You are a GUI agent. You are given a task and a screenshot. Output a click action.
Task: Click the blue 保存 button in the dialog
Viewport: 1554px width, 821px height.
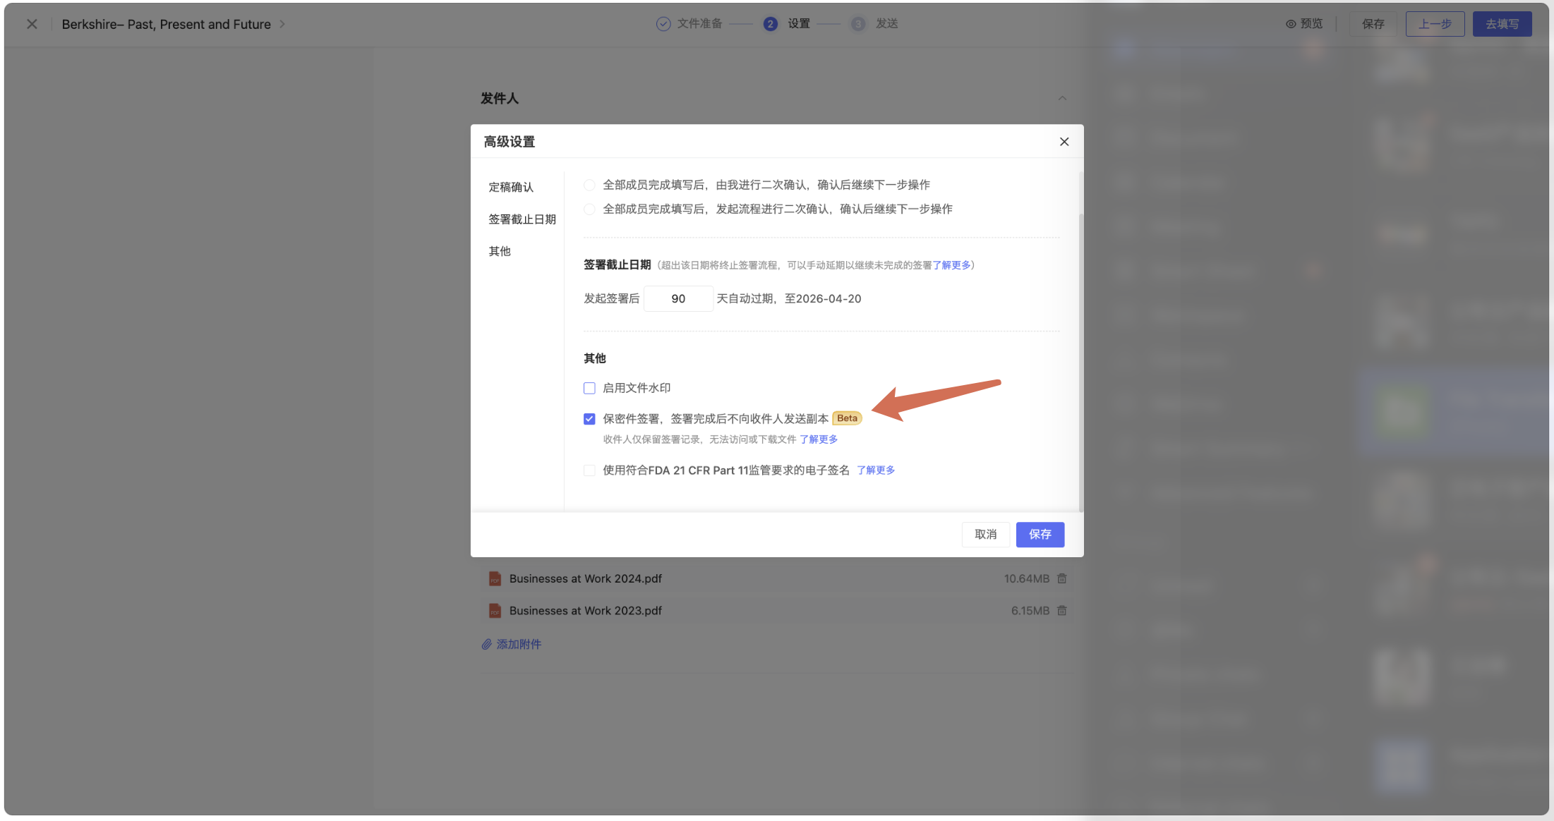pyautogui.click(x=1040, y=535)
